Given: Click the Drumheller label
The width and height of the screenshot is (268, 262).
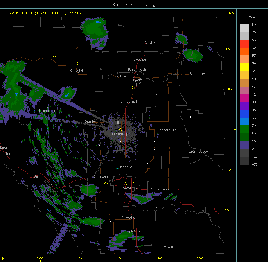Looking at the screenshot, I should click(x=198, y=152).
